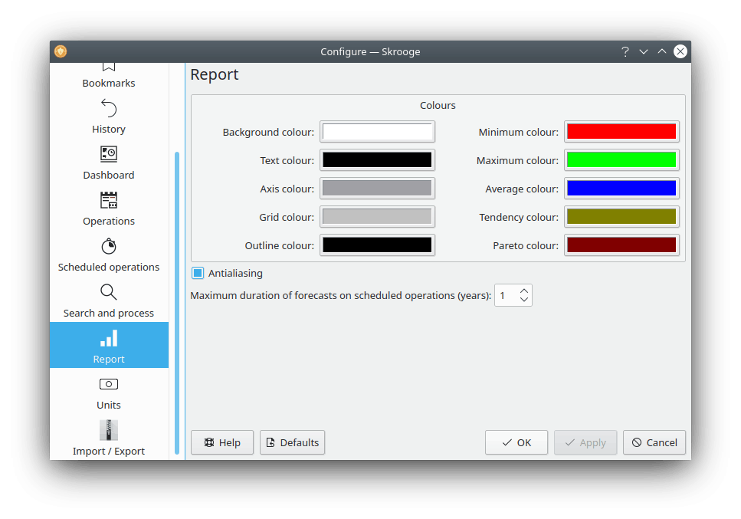Change the red Minimum colour swatch
Screen dimensions: 741x519
[621, 132]
